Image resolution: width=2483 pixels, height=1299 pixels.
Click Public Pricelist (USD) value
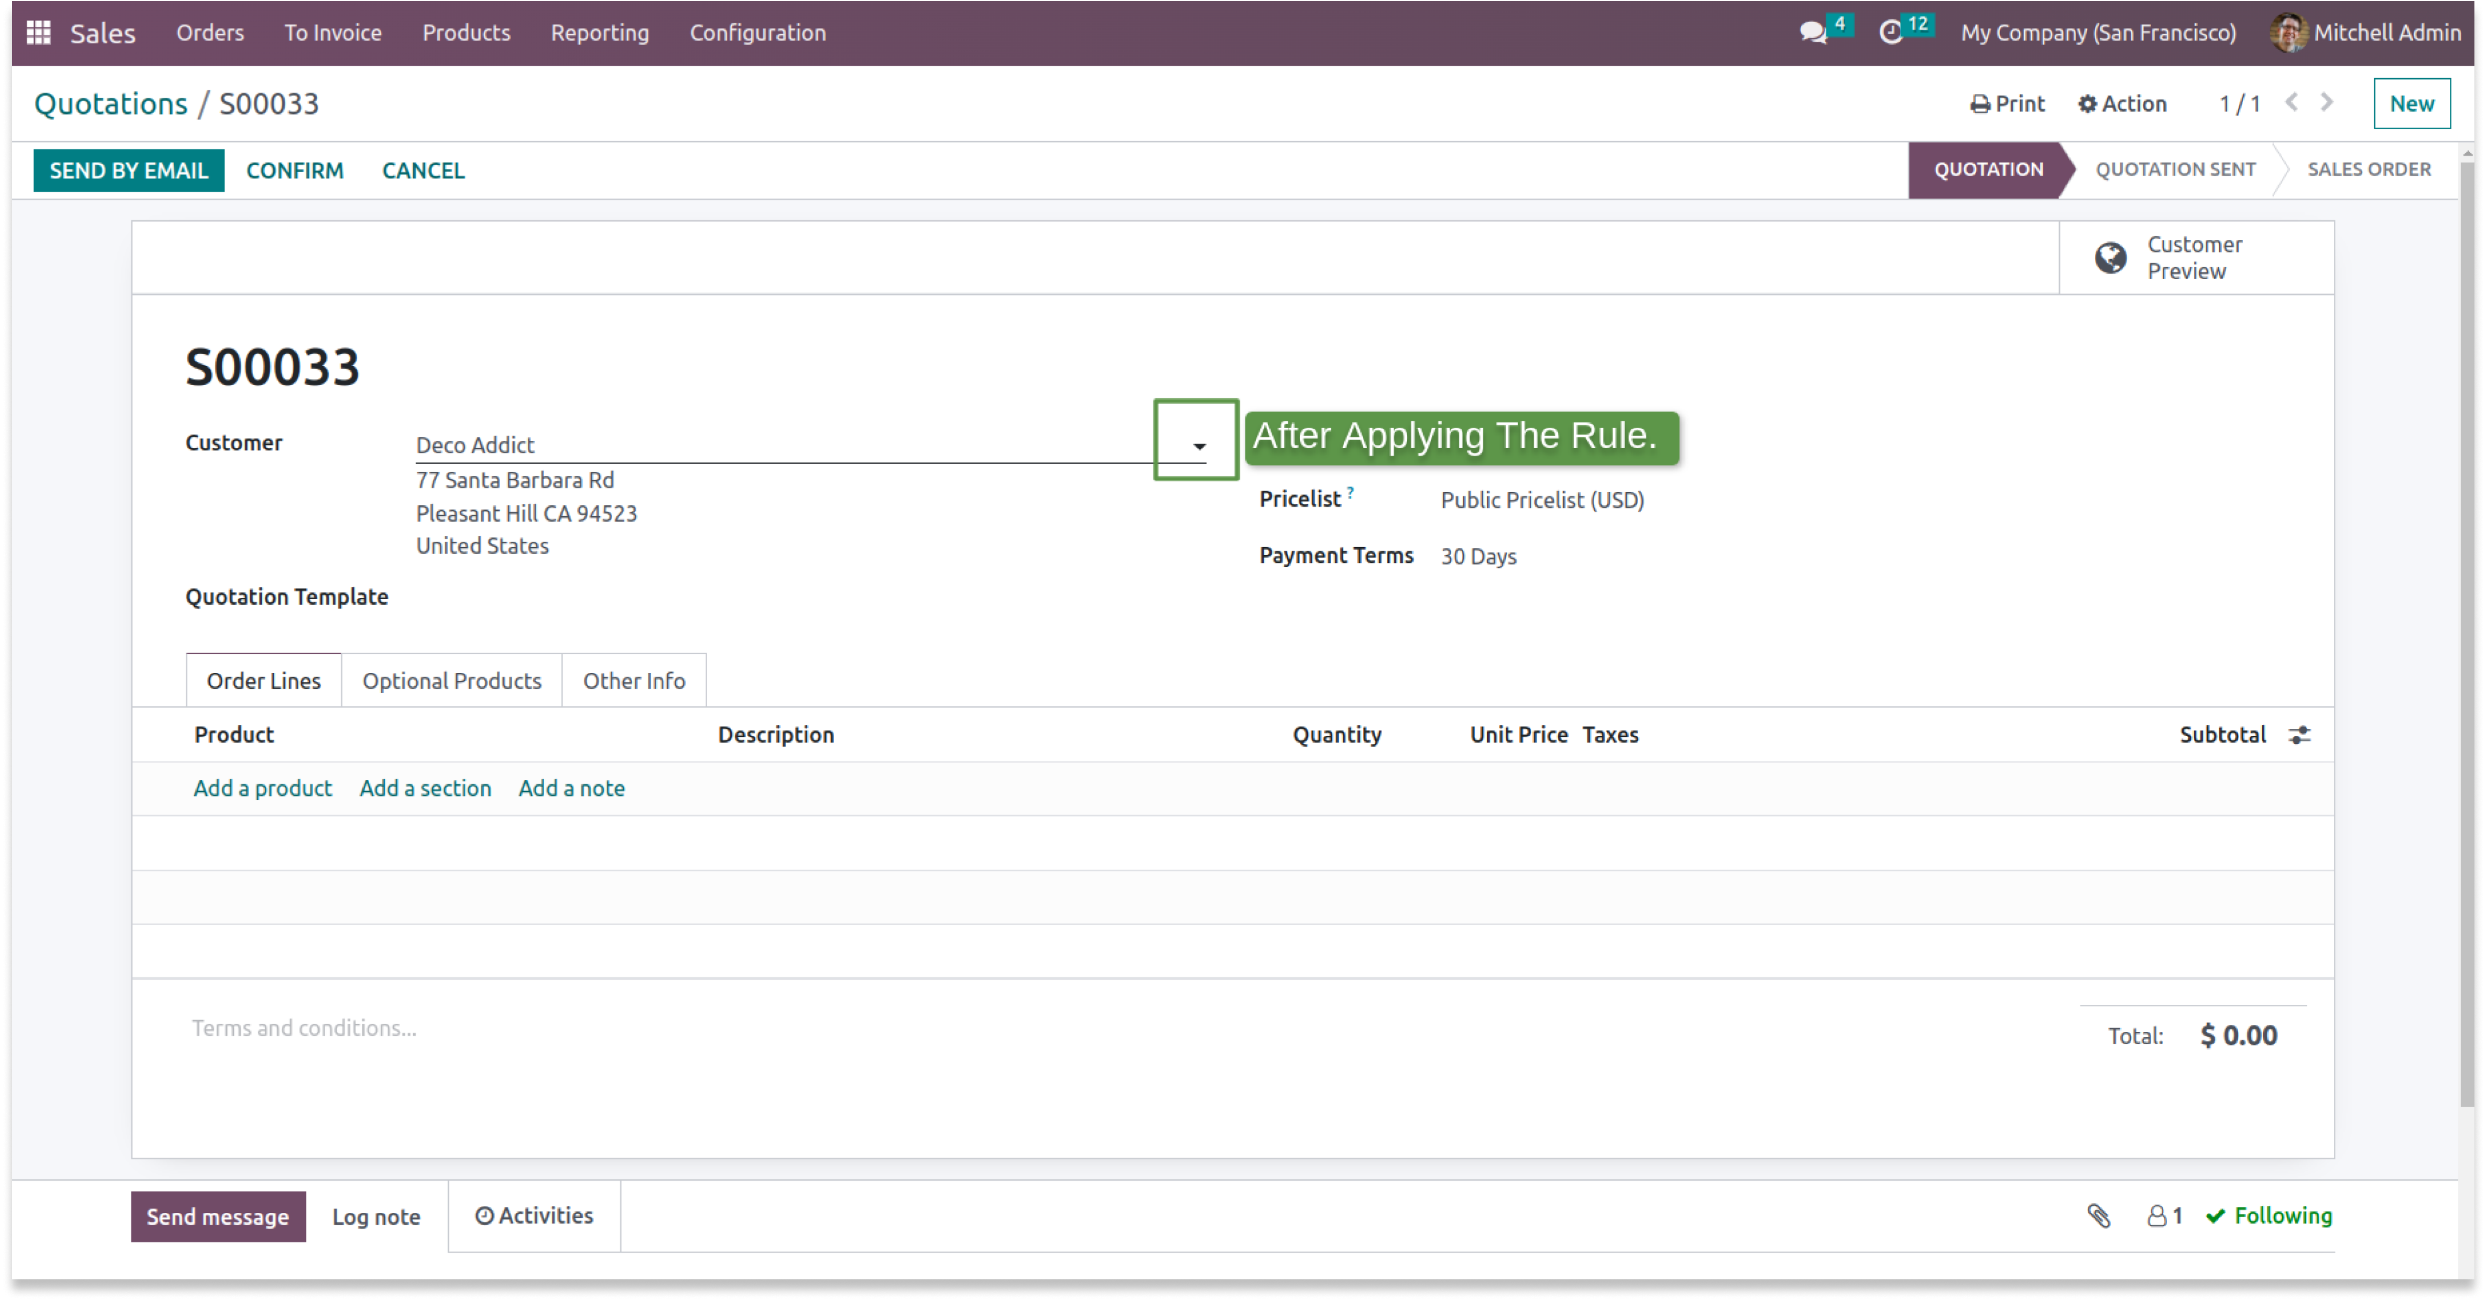1542,500
